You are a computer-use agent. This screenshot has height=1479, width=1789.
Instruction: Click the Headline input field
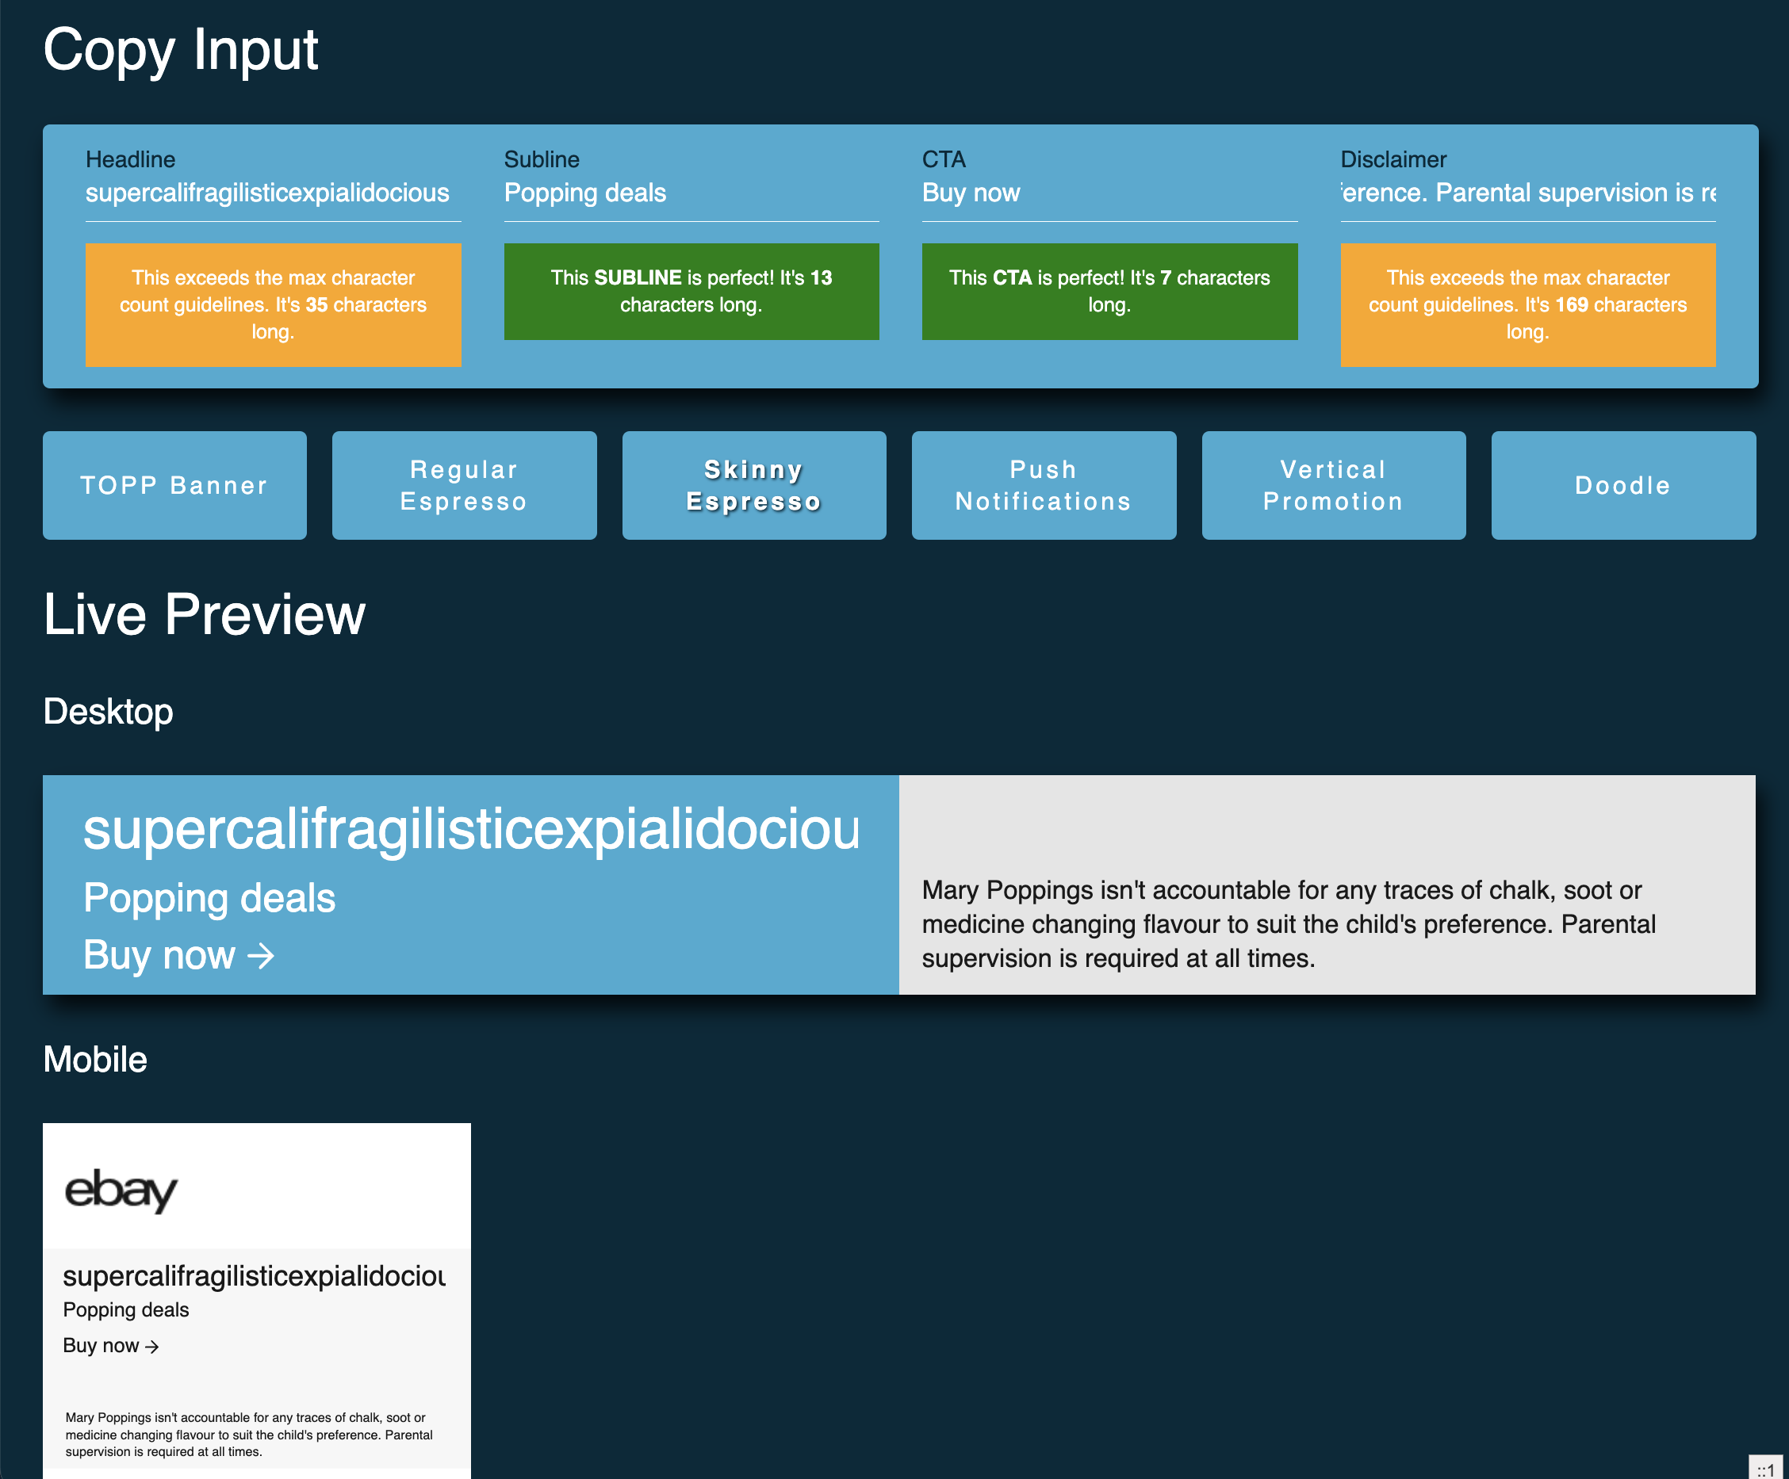pos(273,193)
